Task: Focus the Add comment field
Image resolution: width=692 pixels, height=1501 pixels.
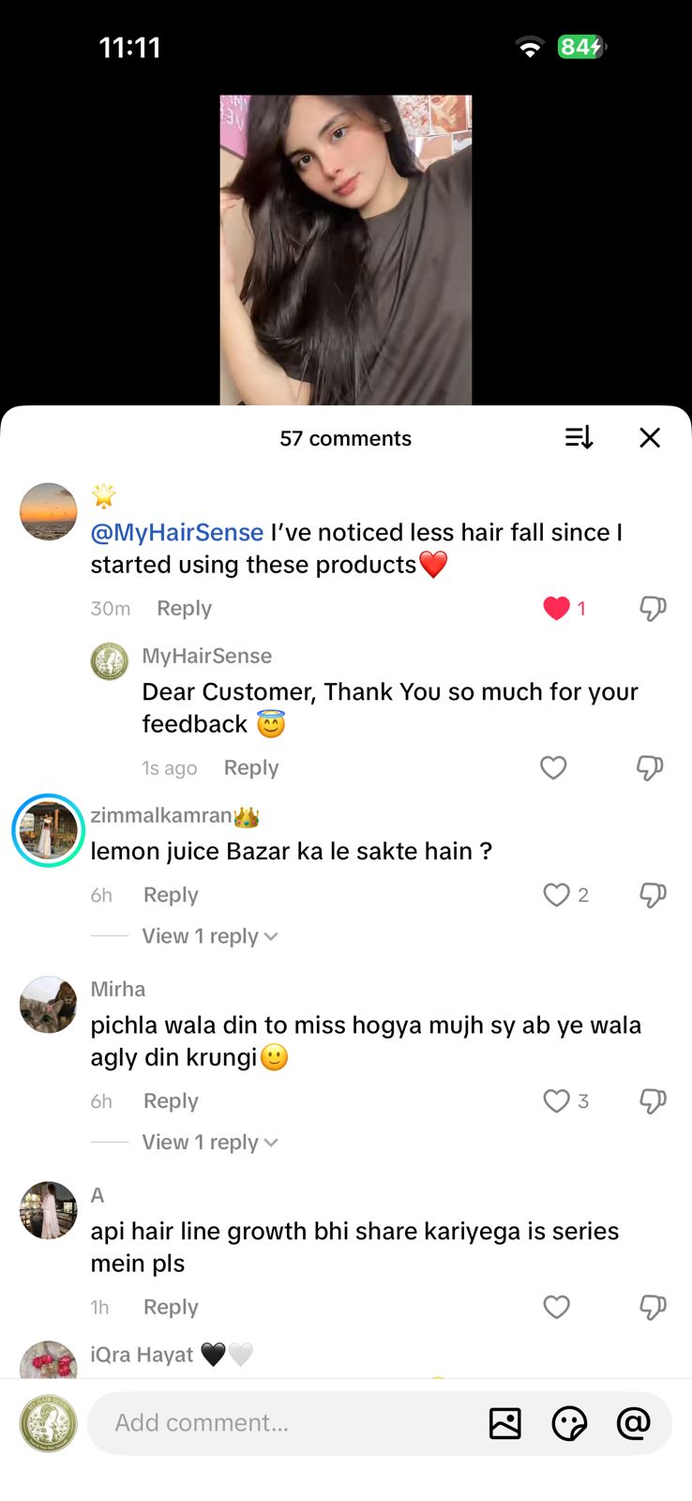Action: click(x=281, y=1423)
